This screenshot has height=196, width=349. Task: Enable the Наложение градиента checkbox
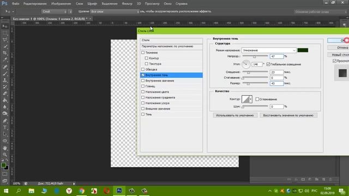(x=143, y=97)
